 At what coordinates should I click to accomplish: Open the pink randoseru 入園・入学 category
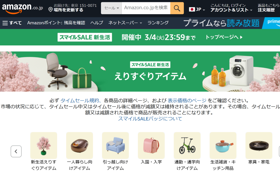(x=151, y=145)
